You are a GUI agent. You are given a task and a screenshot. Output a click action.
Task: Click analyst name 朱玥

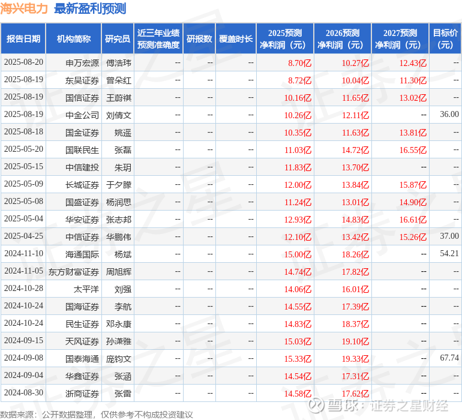click(123, 167)
